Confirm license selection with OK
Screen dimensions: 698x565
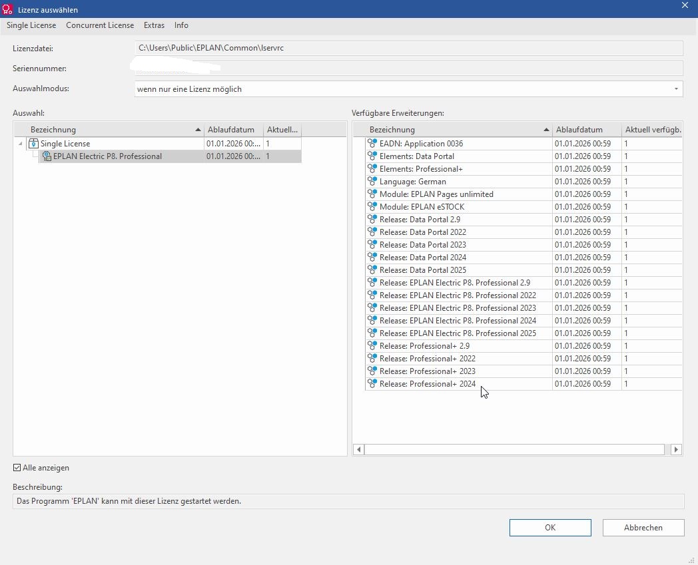550,528
